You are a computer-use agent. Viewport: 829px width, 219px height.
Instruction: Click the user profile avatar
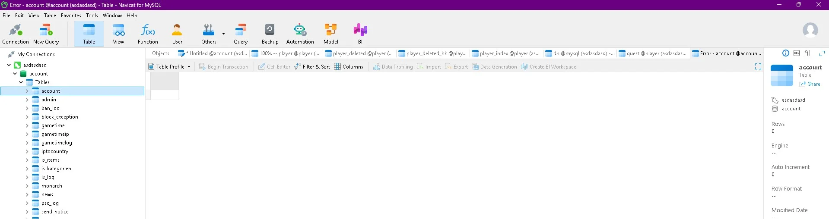pos(810,30)
